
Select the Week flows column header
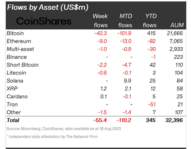[100, 20]
